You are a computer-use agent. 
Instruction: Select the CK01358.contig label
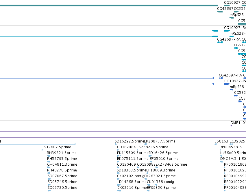(x=160, y=182)
